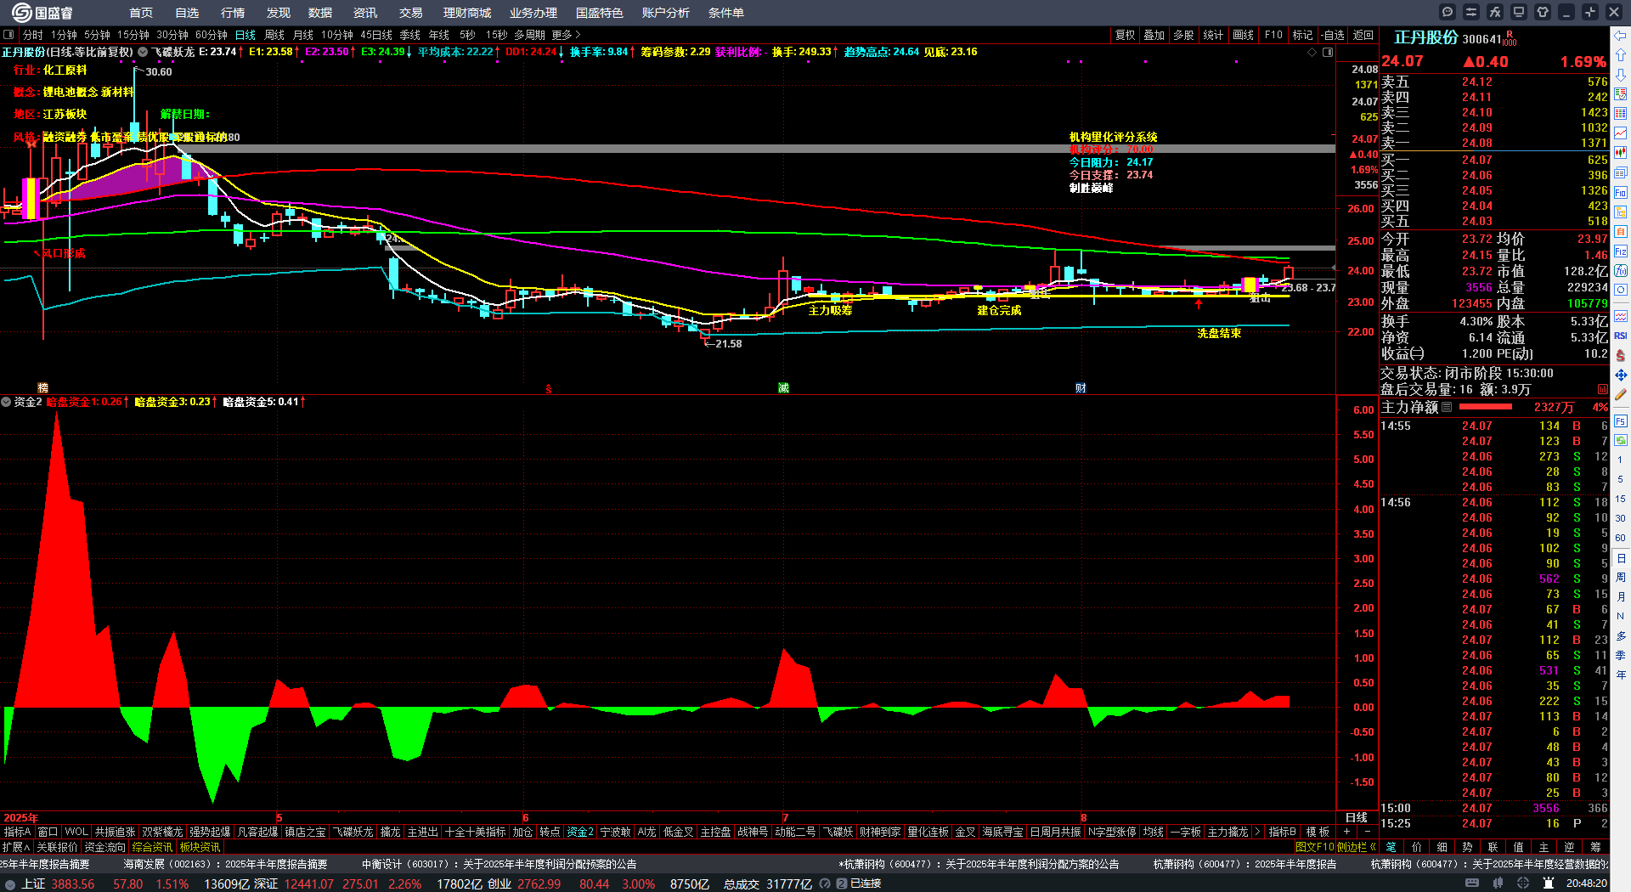The width and height of the screenshot is (1631, 892).
Task: Zoom in chart with plus button
Action: click(1346, 832)
